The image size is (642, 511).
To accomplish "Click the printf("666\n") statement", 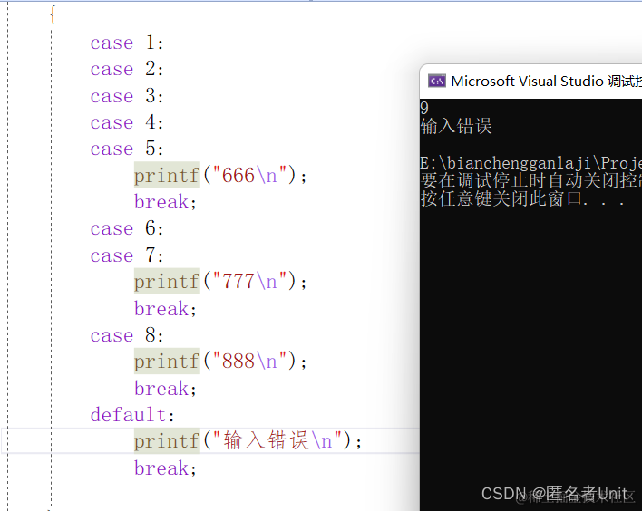I will click(x=220, y=176).
